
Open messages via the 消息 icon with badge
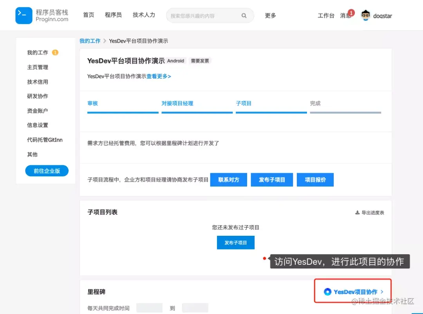pyautogui.click(x=346, y=16)
